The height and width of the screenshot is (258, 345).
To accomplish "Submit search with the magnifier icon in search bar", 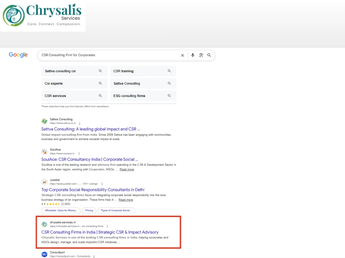I will pyautogui.click(x=209, y=55).
